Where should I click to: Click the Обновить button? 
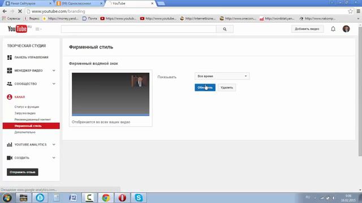coord(205,87)
